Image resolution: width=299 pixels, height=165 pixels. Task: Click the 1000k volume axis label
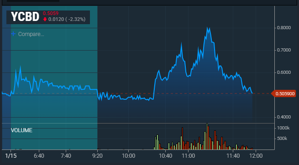(283, 128)
